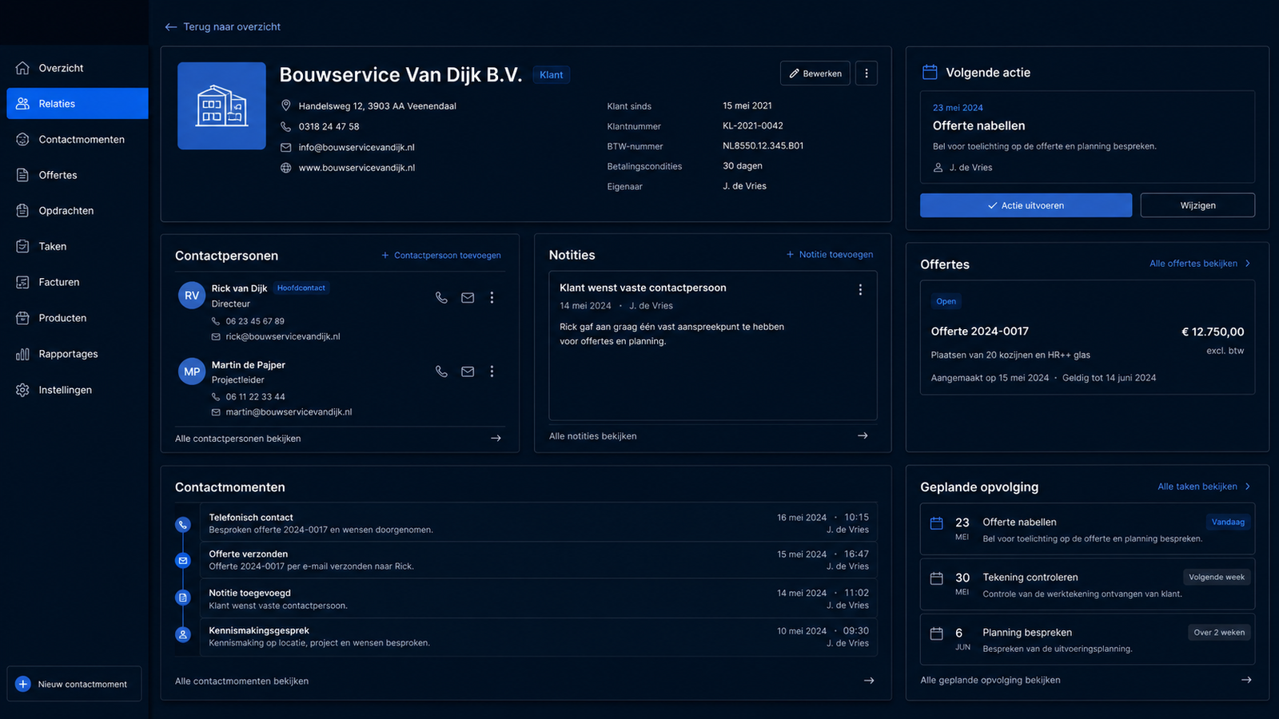The image size is (1279, 719).
Task: Click phone icon of Telefonisch contact entry
Action: pyautogui.click(x=183, y=525)
